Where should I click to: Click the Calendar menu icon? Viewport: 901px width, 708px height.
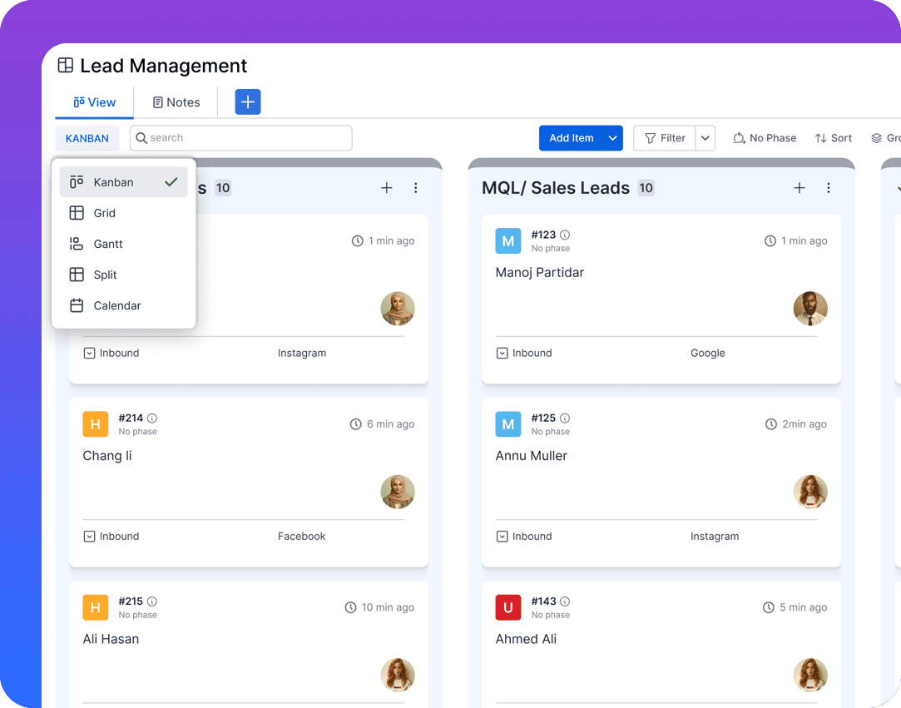tap(77, 305)
